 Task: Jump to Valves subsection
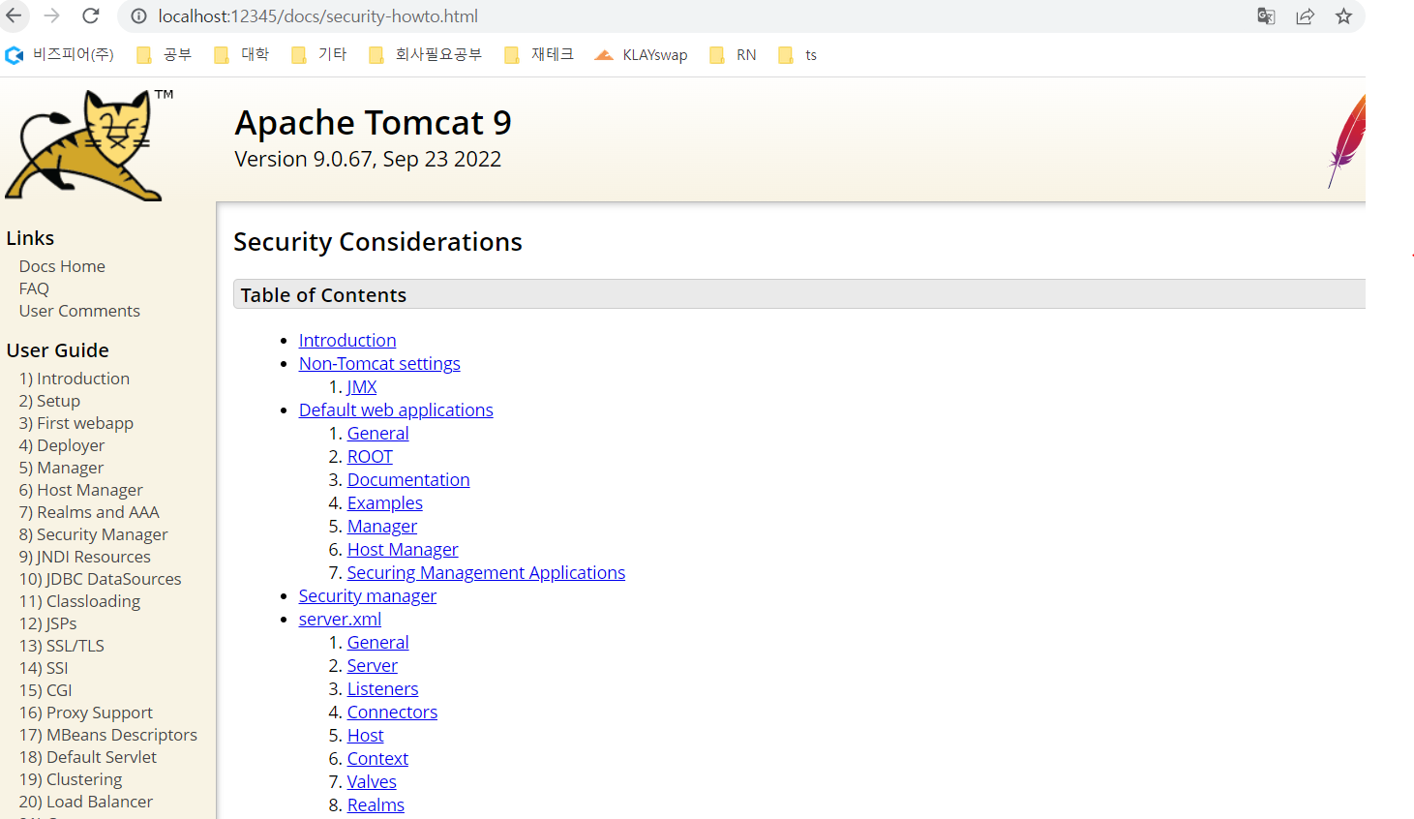coord(372,782)
